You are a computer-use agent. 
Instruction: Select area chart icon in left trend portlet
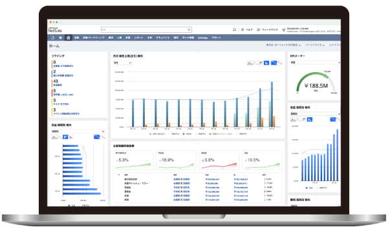(x=54, y=137)
